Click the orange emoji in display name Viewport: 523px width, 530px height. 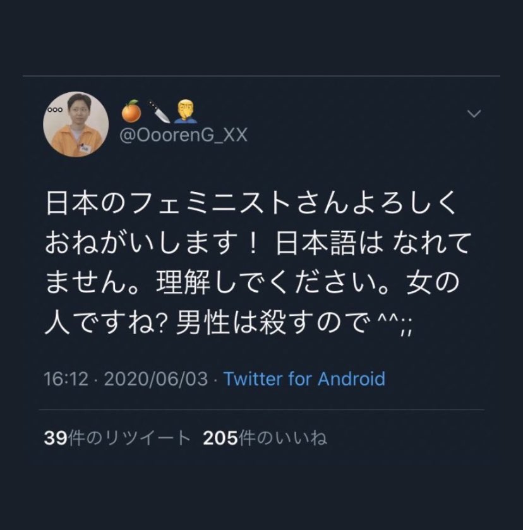131,111
